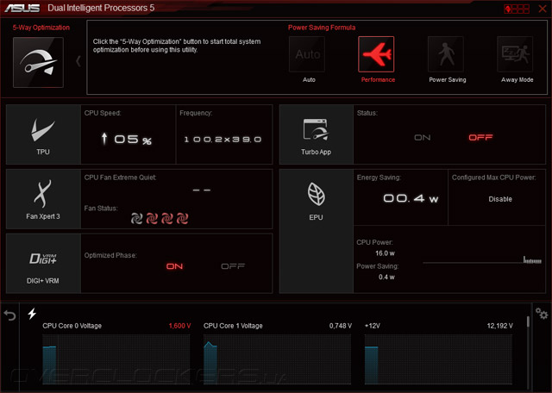
Task: Open the Turbo App panel
Action: click(317, 134)
